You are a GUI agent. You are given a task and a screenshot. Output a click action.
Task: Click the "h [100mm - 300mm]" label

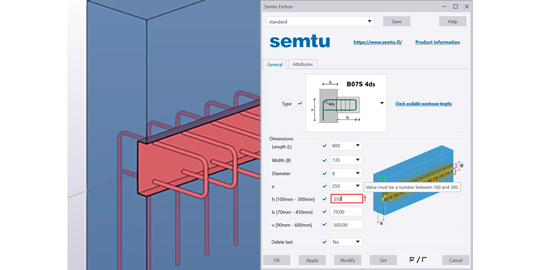293,199
